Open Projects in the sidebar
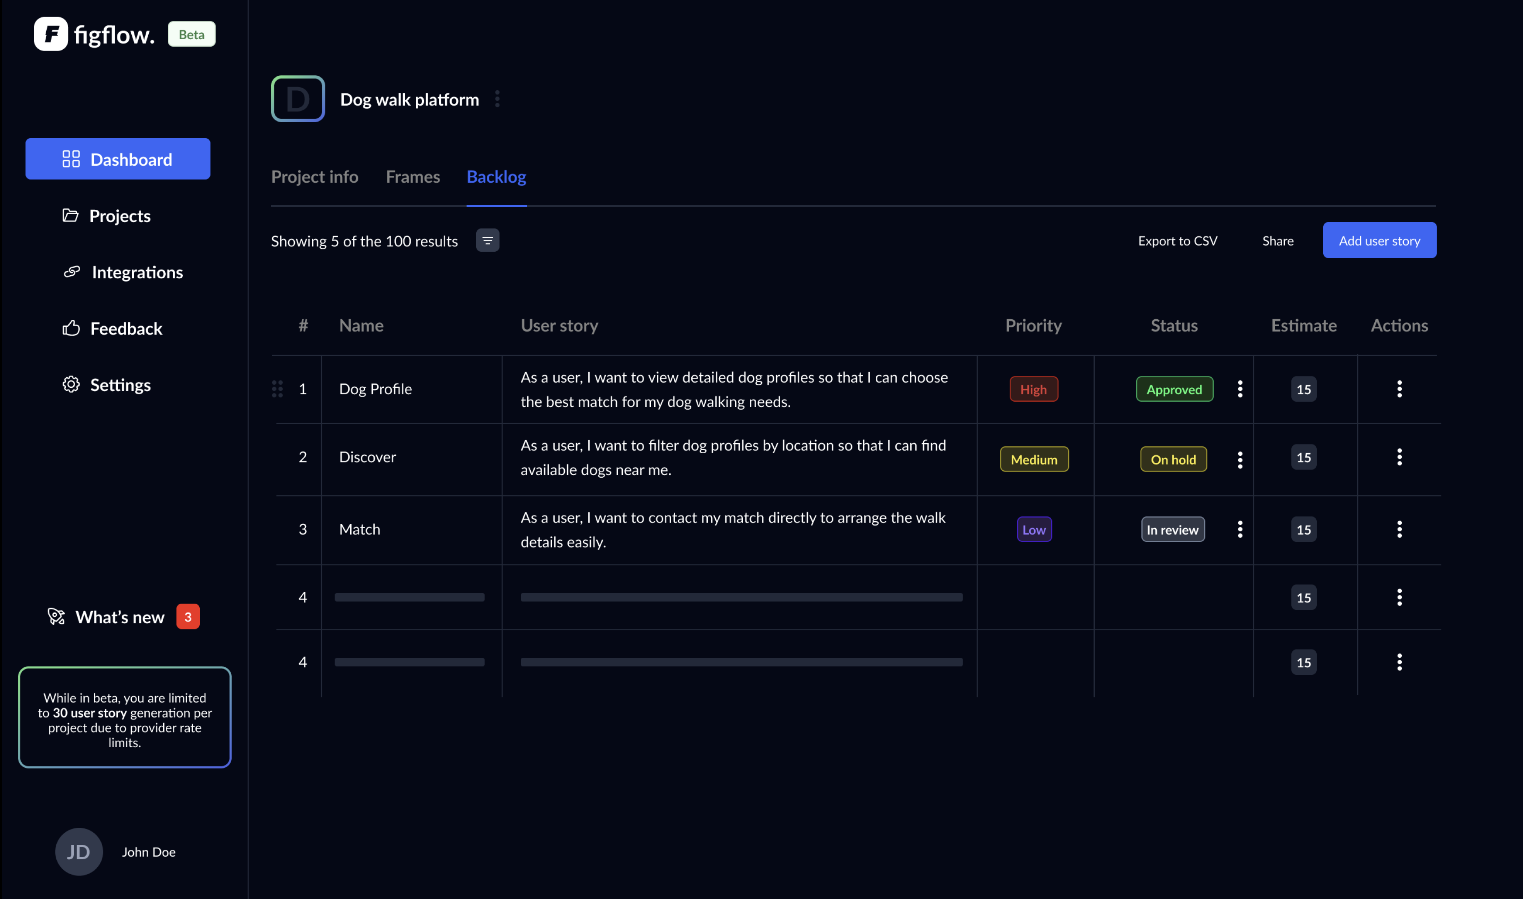 120,215
